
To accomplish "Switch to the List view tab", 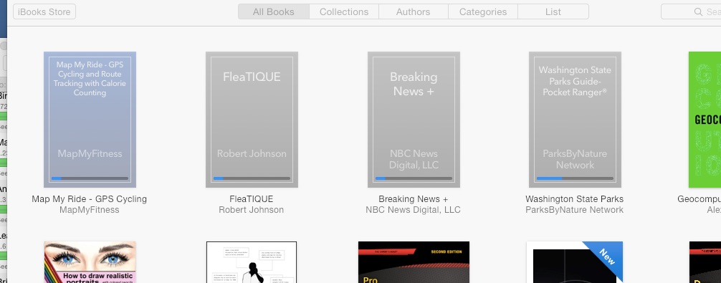I will point(553,11).
